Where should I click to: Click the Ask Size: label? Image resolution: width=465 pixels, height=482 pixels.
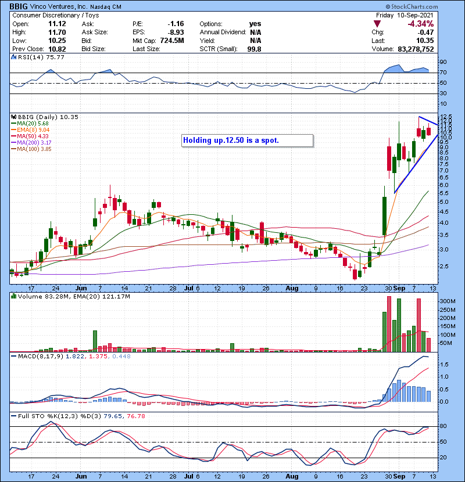95,33
